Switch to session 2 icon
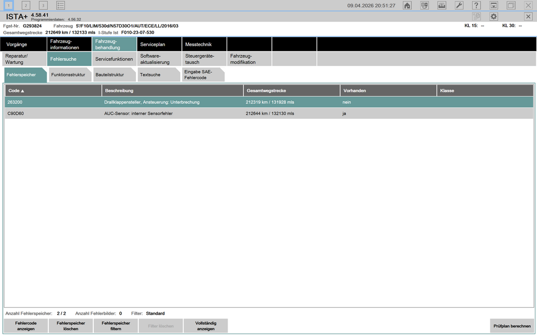 26,5
